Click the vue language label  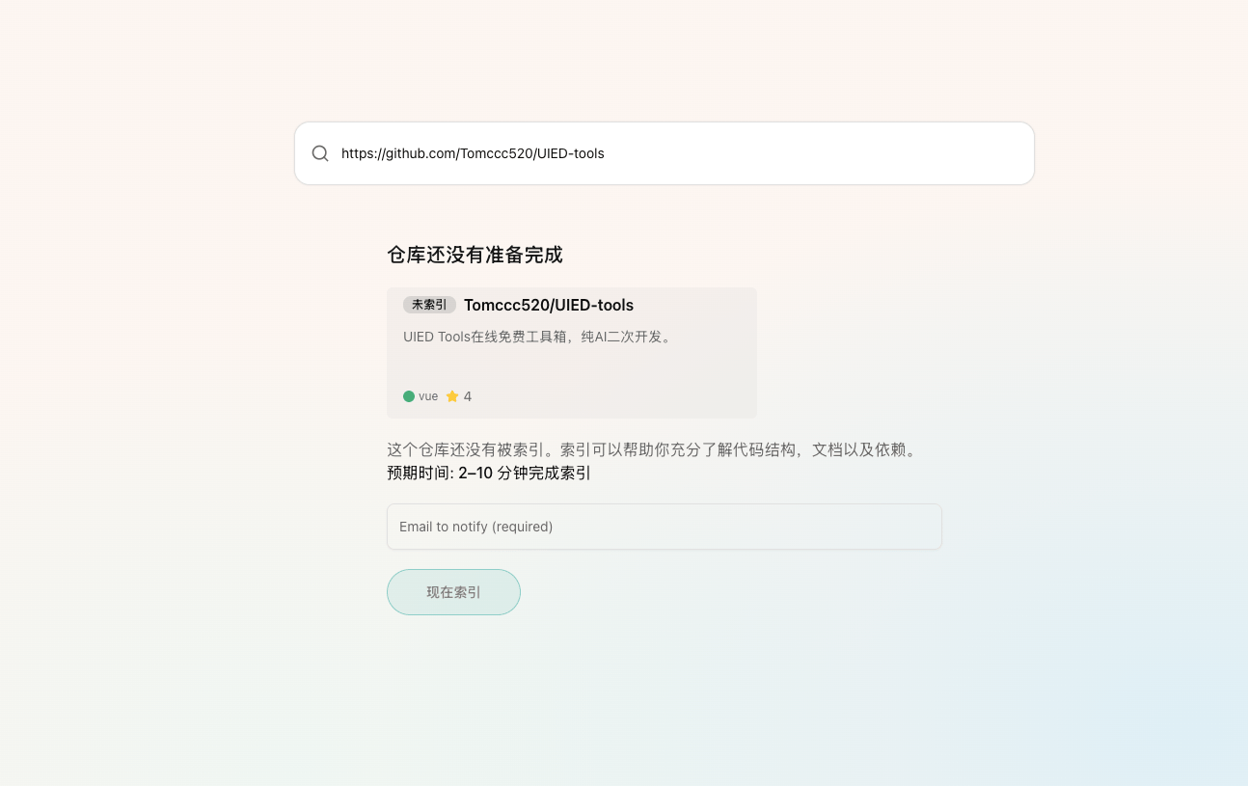tap(428, 396)
